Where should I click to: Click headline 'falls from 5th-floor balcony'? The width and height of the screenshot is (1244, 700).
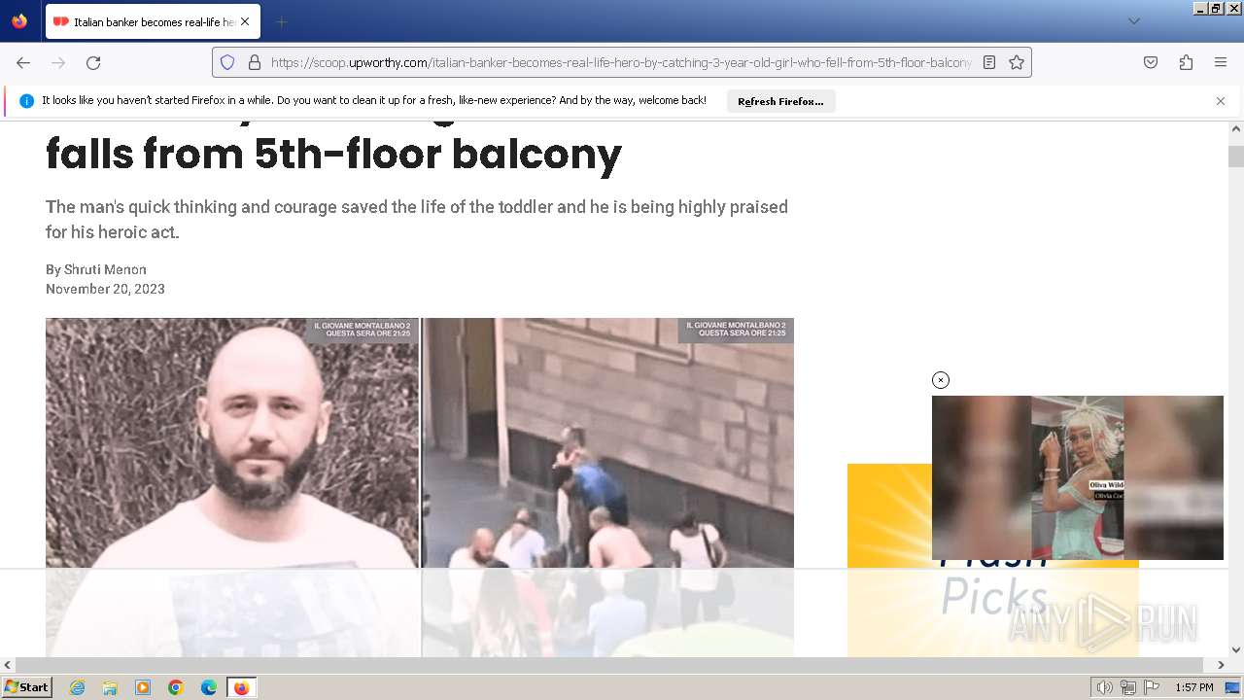(x=333, y=154)
